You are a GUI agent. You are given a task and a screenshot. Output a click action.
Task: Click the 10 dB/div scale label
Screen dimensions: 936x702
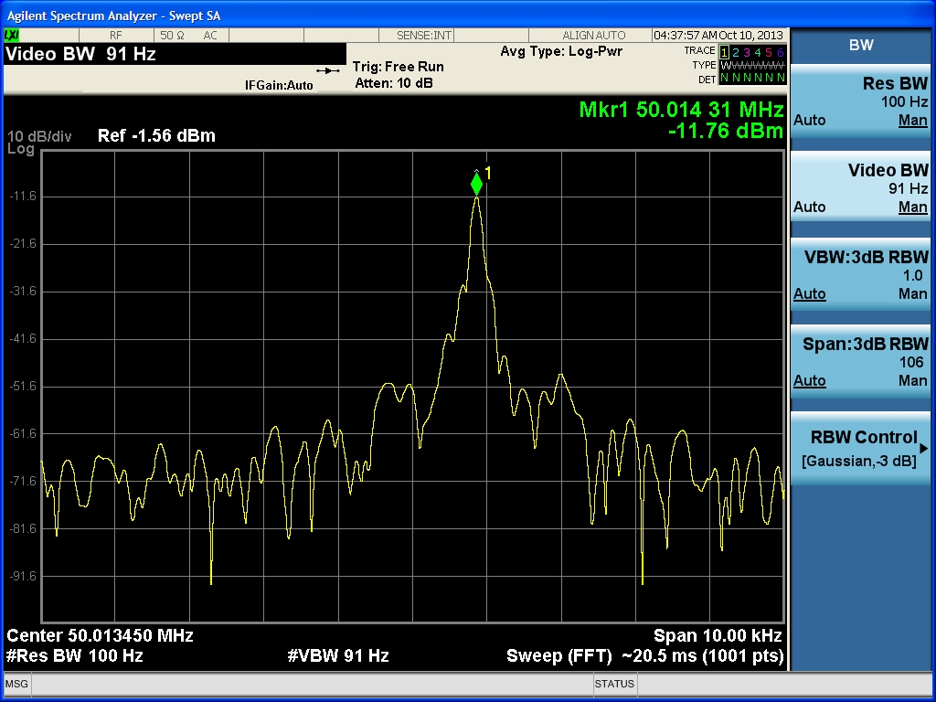coord(39,137)
